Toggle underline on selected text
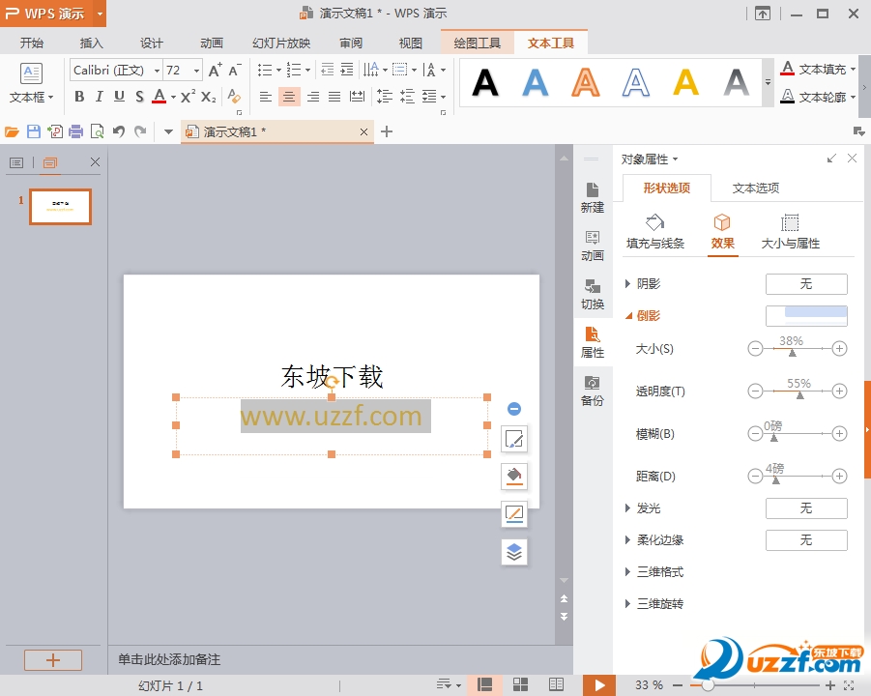Image resolution: width=871 pixels, height=696 pixels. point(119,97)
